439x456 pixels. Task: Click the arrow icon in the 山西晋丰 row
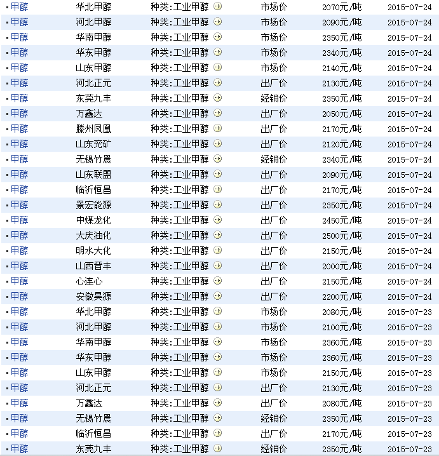coord(218,265)
